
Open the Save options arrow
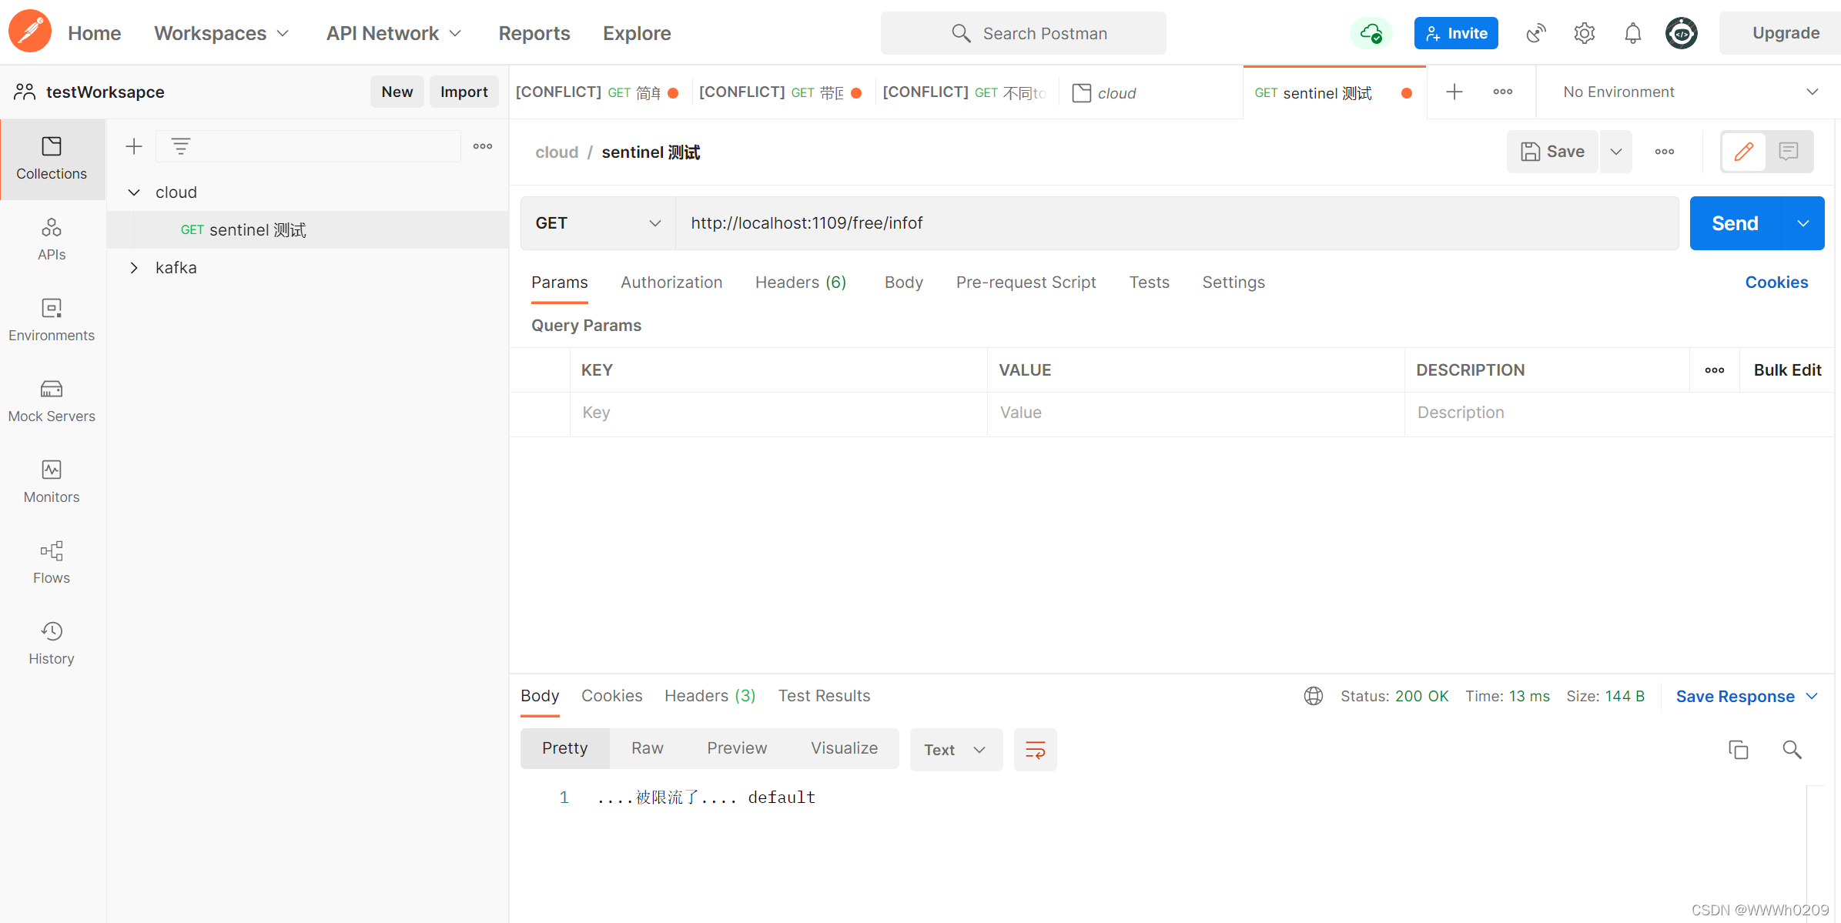pyautogui.click(x=1616, y=152)
